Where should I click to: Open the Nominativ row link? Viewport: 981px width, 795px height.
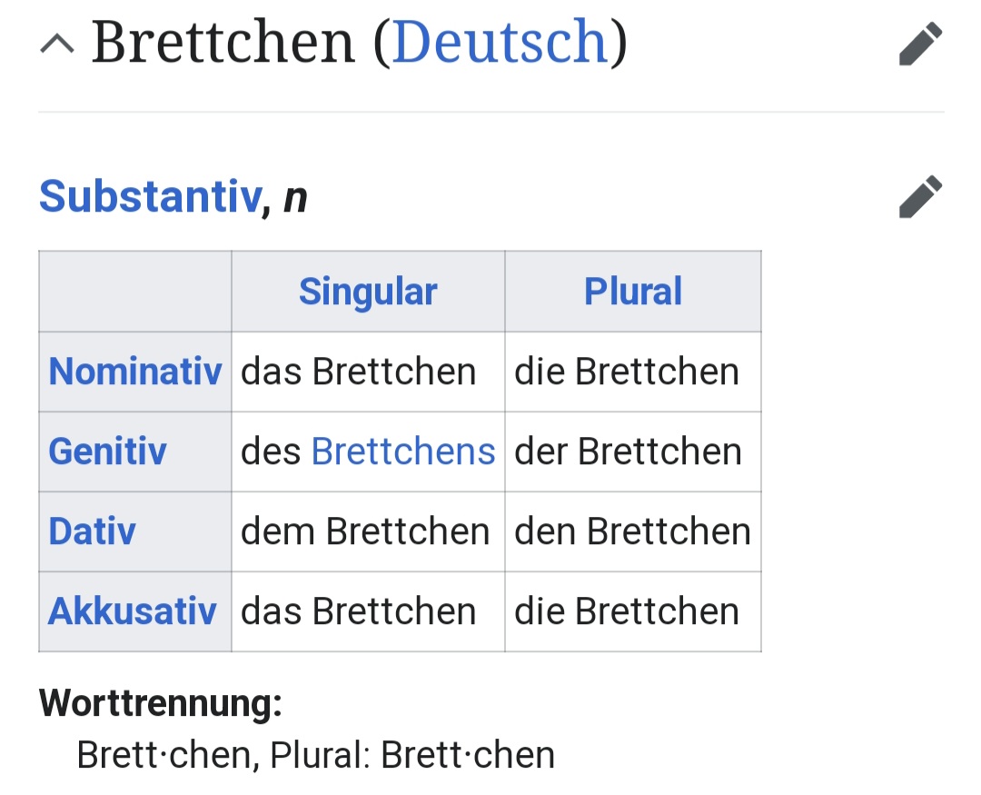tap(134, 372)
